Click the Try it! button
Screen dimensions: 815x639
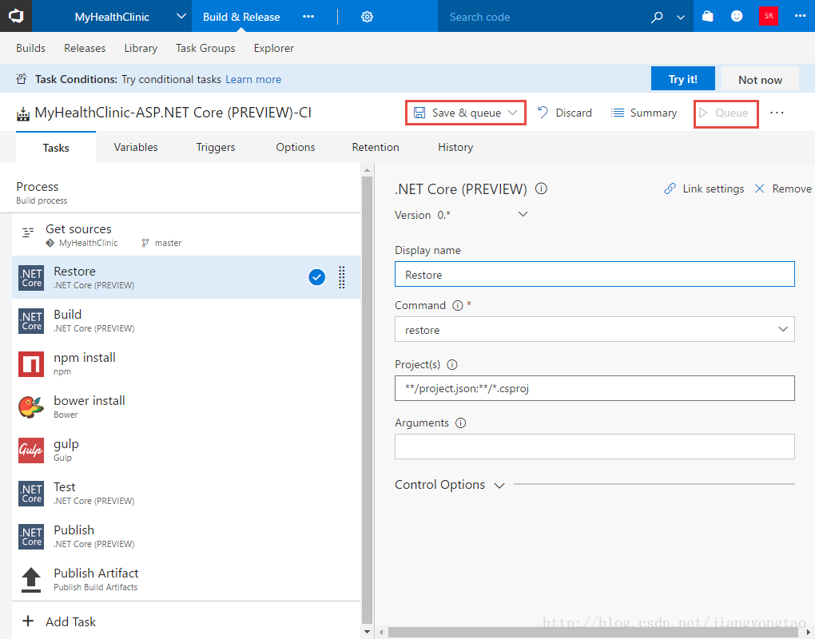[682, 79]
